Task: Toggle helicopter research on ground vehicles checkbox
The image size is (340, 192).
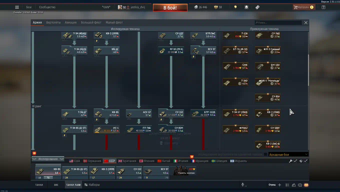Action: coord(265,154)
